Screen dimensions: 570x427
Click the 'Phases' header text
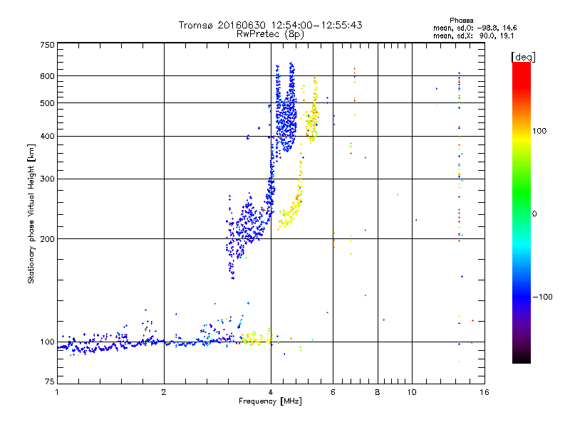pyautogui.click(x=461, y=21)
